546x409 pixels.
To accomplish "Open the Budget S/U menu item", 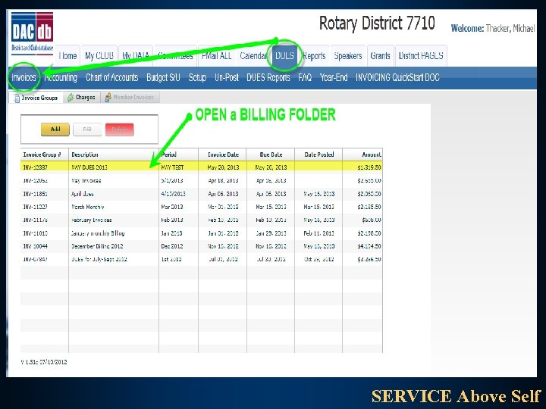I will (163, 77).
